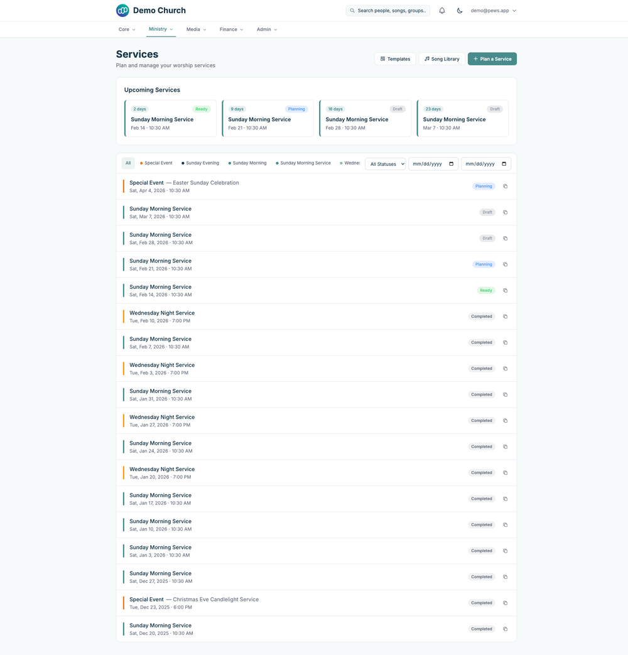Image resolution: width=628 pixels, height=655 pixels.
Task: Filter by Sunday Evening type
Action: coord(200,163)
